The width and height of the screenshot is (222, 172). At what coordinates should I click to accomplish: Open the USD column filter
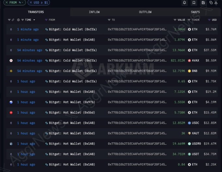[x=209, y=20]
